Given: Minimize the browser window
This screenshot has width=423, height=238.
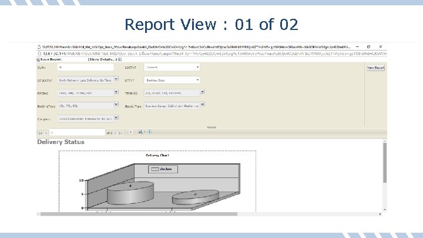Looking at the screenshot, I should [x=357, y=46].
